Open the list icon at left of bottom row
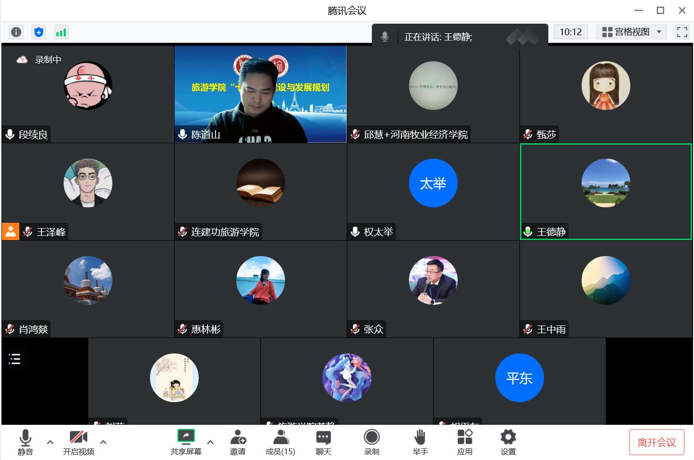Screen dimensions: 694x460 coord(14,359)
